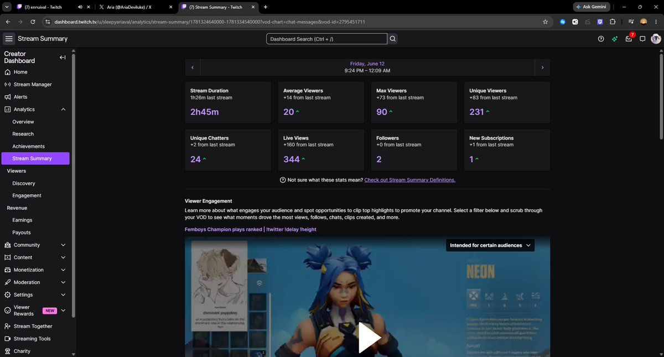664x357 pixels.
Task: Expand the Community section chevron
Action: coord(63,245)
